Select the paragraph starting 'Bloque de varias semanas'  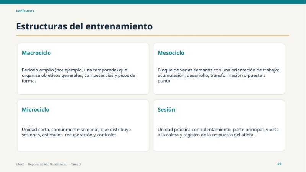[x=218, y=75]
